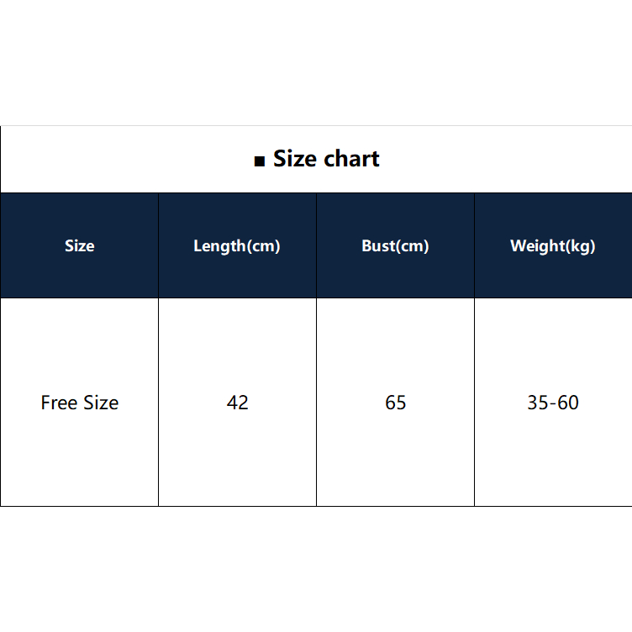This screenshot has width=632, height=632.
Task: Click the number 60 in the weight range
Action: [x=568, y=403]
